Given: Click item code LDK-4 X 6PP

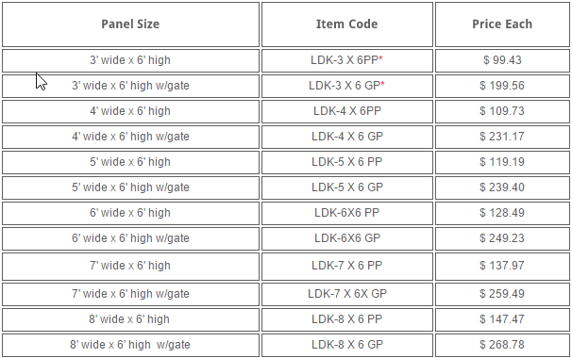Looking at the screenshot, I should 347,111.
